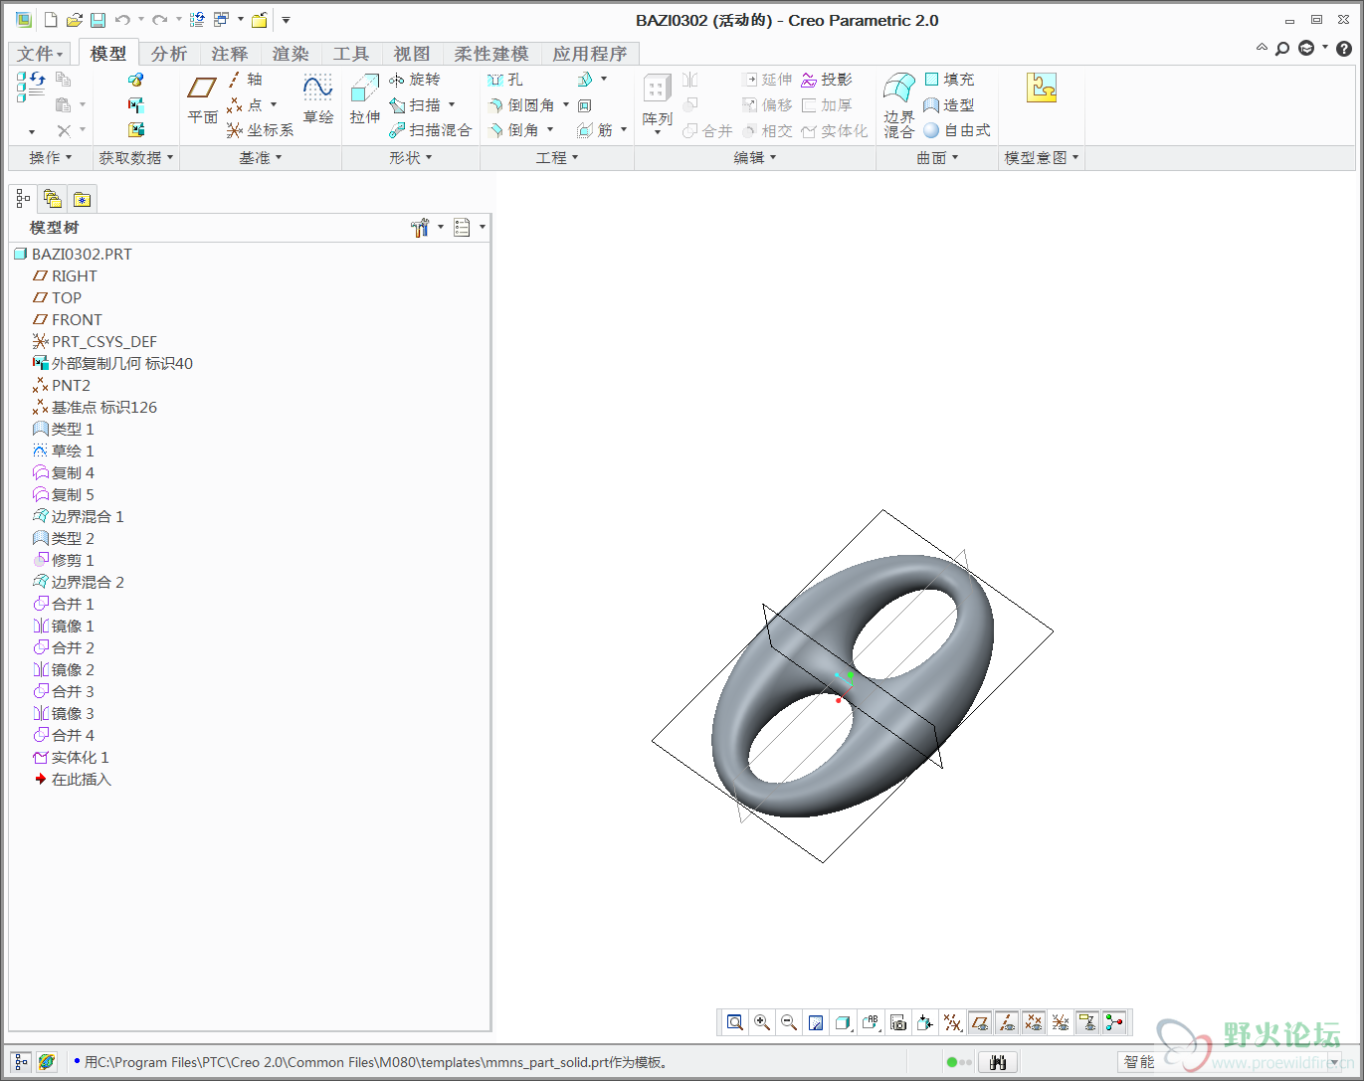Viewport: 1364px width, 1081px height.
Task: Open the File (文件) menu
Action: pos(40,54)
